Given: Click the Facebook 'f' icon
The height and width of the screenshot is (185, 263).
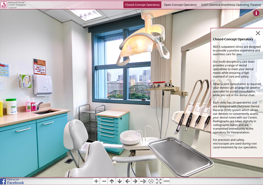Looking at the screenshot, I should pos(3,181).
